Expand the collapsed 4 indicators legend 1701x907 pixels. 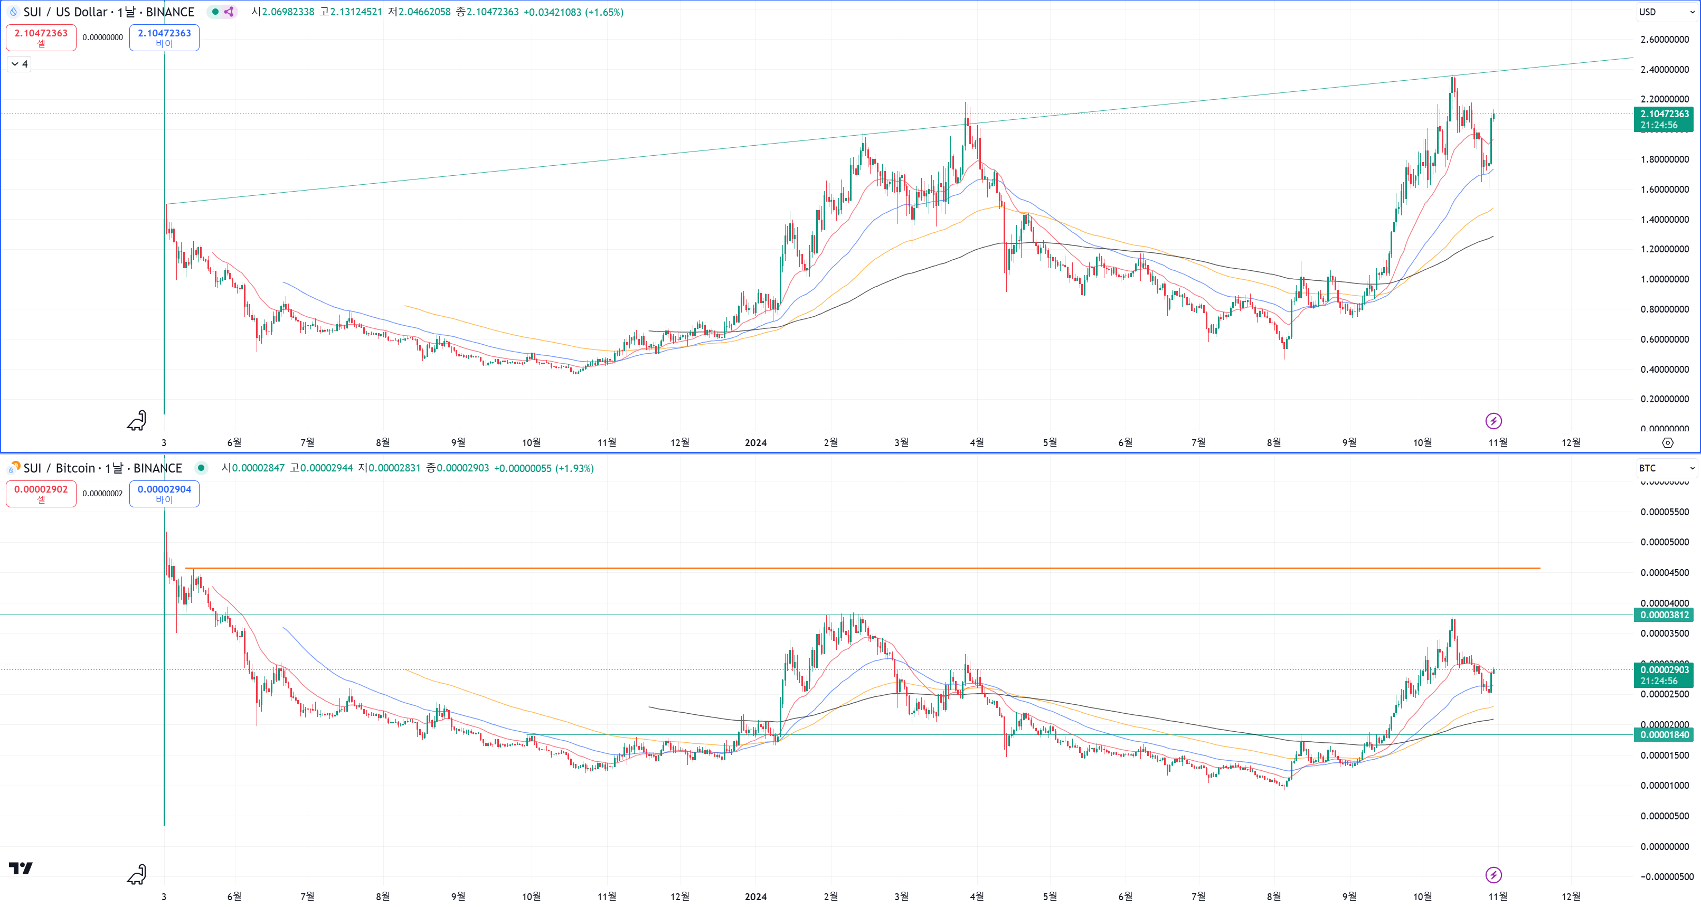point(19,64)
